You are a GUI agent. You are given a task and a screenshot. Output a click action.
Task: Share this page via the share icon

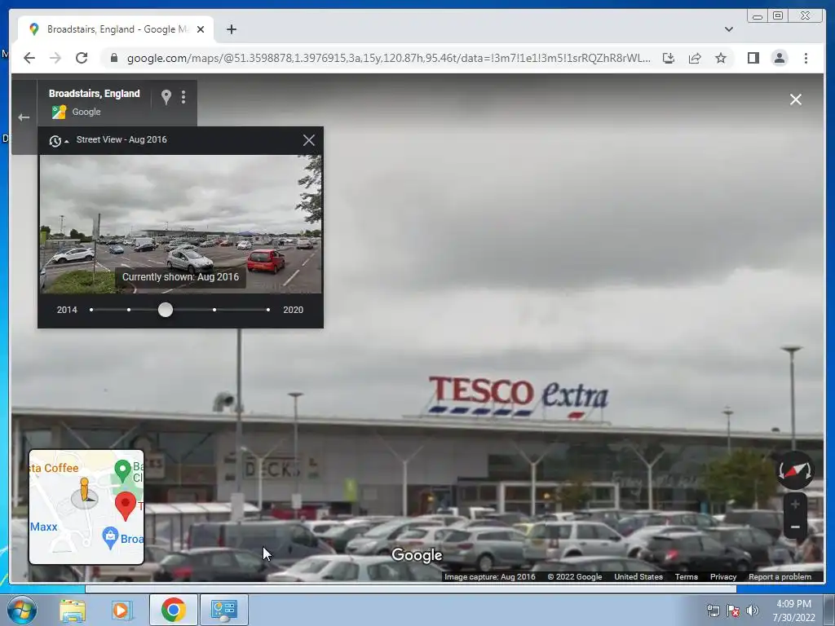point(695,58)
